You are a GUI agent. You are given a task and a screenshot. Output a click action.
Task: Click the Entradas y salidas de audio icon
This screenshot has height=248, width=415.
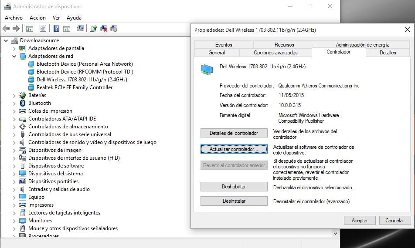pos(23,189)
